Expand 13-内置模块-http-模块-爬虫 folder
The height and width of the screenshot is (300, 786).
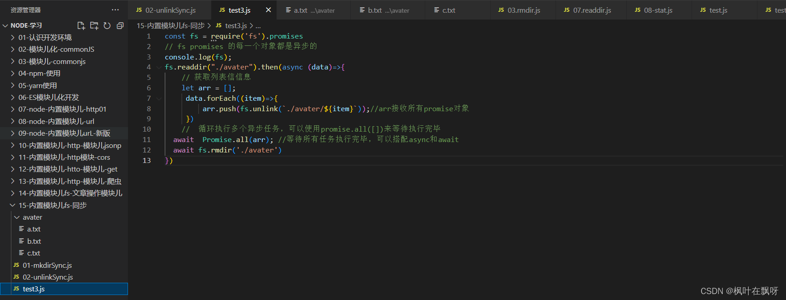[13, 181]
